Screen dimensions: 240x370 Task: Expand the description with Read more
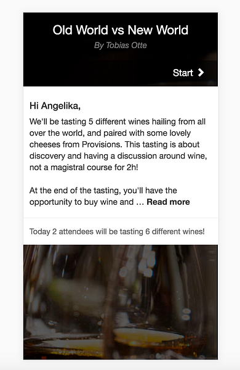click(x=168, y=202)
